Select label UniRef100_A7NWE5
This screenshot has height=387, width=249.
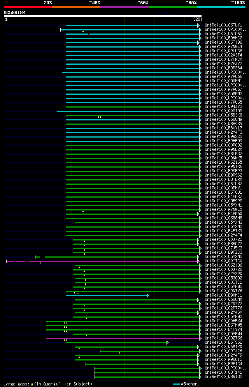tap(223, 210)
